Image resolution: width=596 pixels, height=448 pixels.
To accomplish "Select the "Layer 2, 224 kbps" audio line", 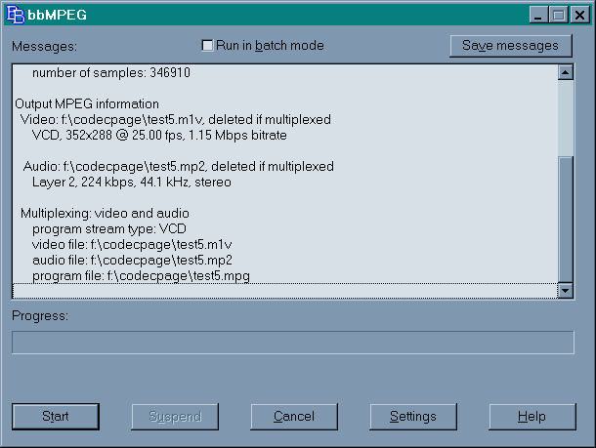I will (132, 182).
